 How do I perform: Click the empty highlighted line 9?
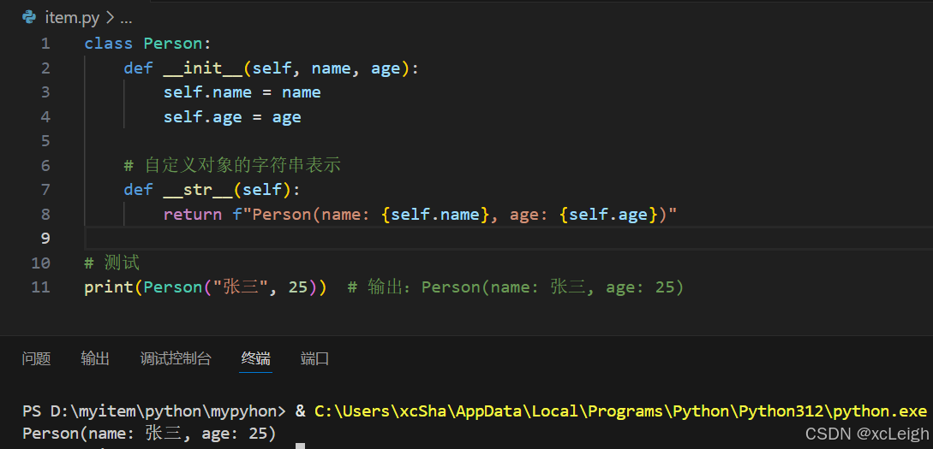pyautogui.click(x=509, y=238)
